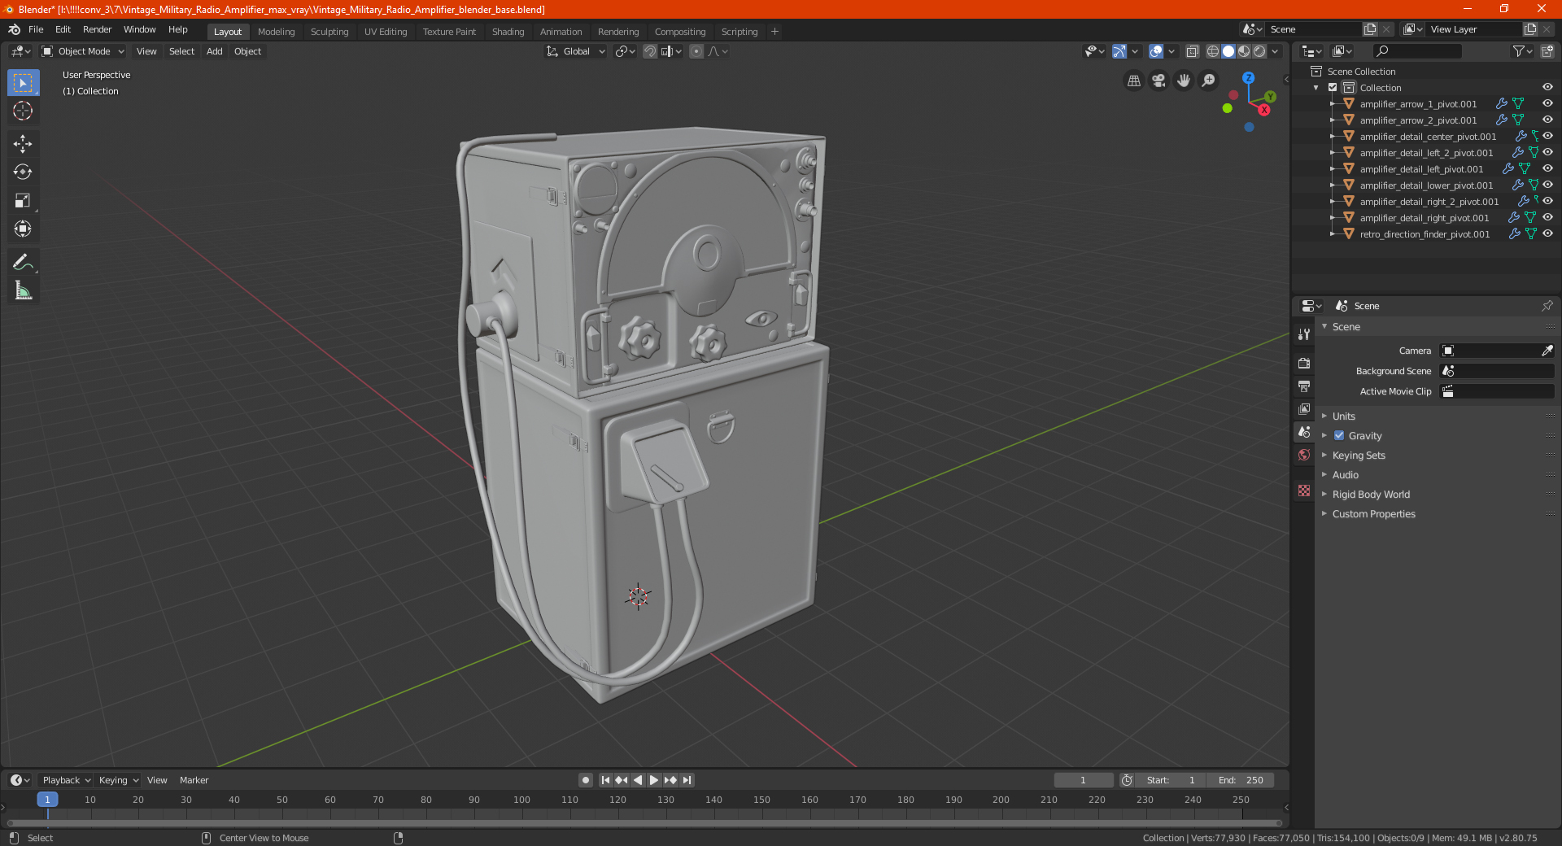The image size is (1562, 846).
Task: Jump to the timeline end frame
Action: click(x=687, y=780)
